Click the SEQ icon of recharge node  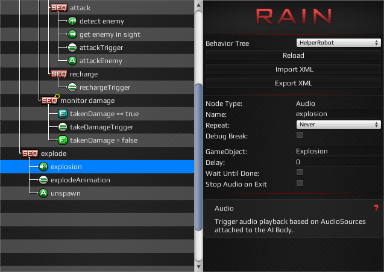click(x=58, y=74)
